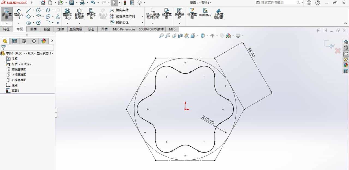The width and height of the screenshot is (349, 170).
Task: Expand the circle tool dropdown
Action: click(43, 10)
